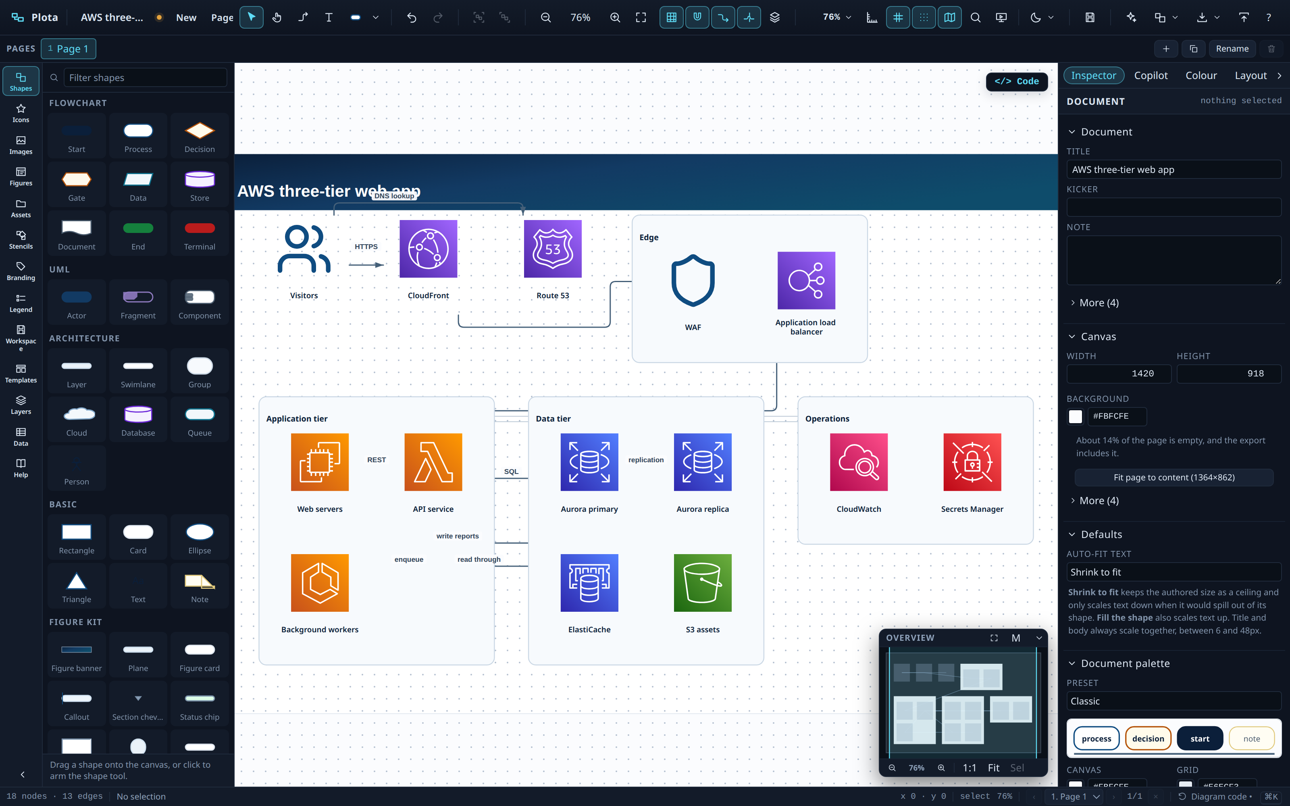
Task: Open the export download dropdown
Action: tap(1208, 18)
